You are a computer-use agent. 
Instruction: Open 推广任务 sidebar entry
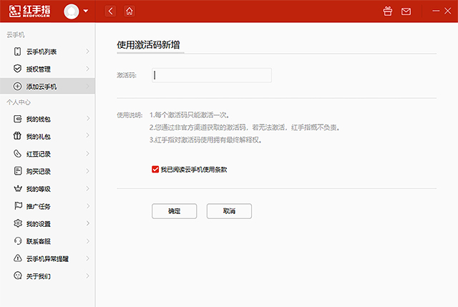click(39, 206)
